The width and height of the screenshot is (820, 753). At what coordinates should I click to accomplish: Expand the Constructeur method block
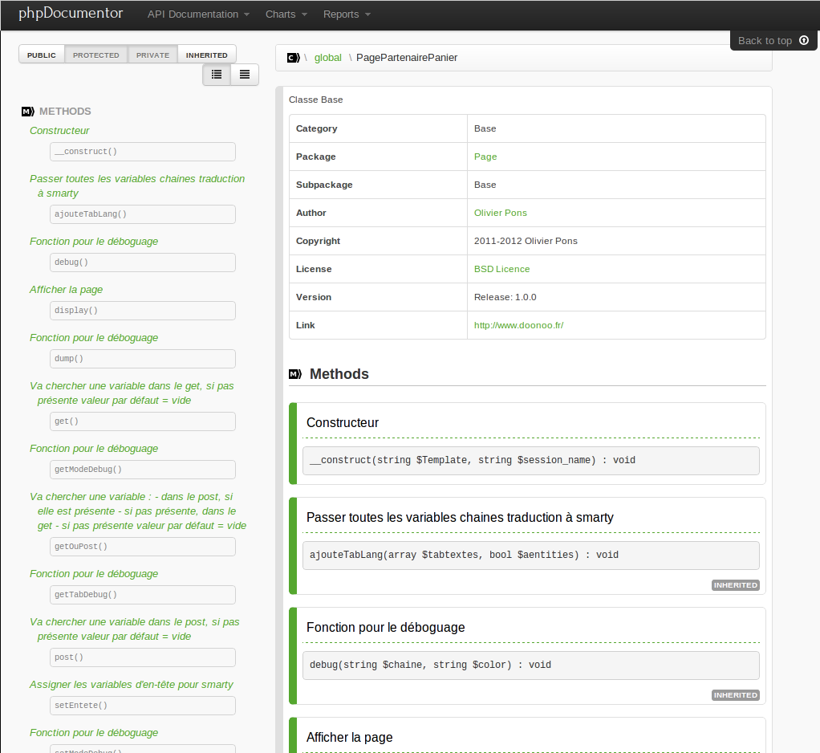point(343,423)
